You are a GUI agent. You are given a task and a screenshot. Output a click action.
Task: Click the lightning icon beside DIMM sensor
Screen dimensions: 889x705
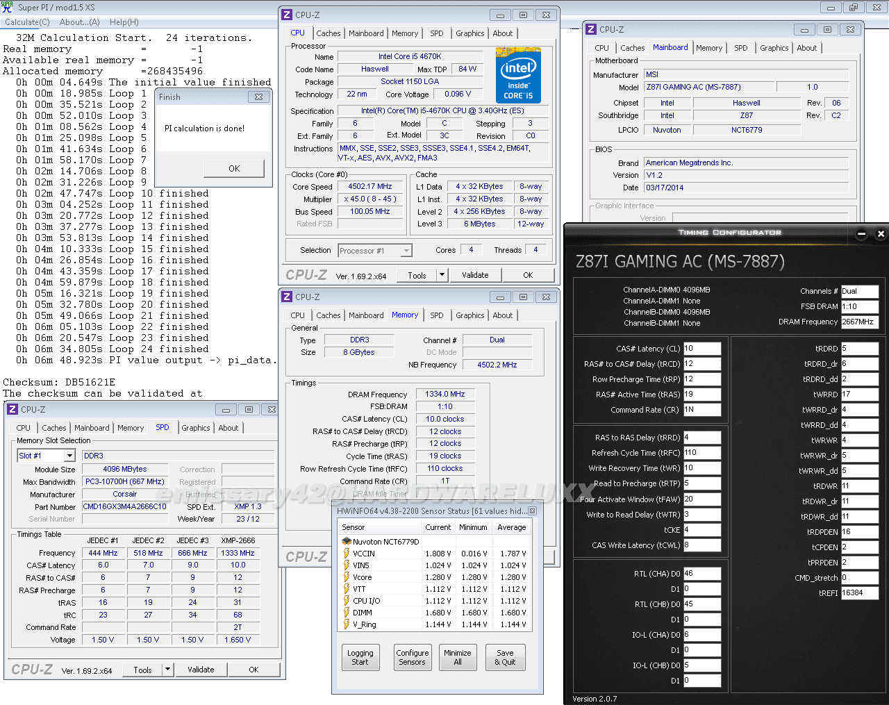346,613
